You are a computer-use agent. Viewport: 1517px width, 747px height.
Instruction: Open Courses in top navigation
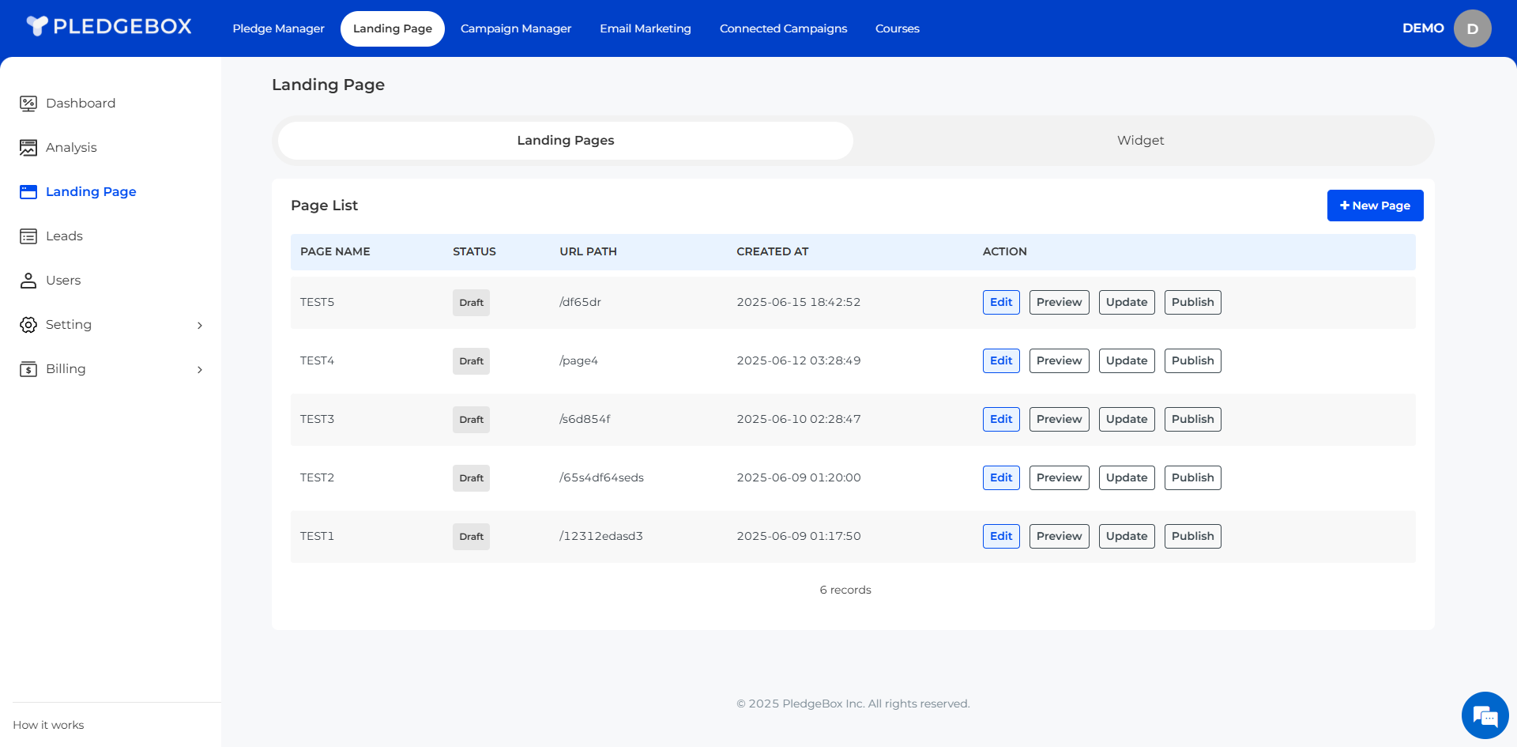click(x=898, y=28)
